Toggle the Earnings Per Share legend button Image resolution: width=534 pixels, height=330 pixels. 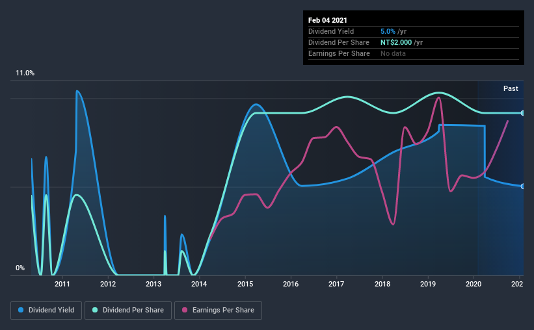[x=218, y=311]
